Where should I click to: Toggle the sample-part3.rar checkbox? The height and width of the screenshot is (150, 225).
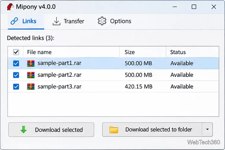point(16,87)
